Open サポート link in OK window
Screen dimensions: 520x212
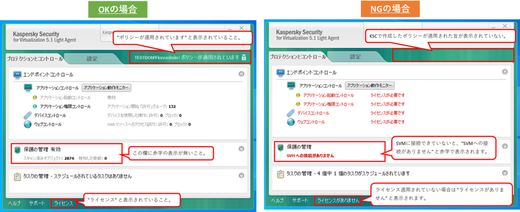click(x=37, y=202)
